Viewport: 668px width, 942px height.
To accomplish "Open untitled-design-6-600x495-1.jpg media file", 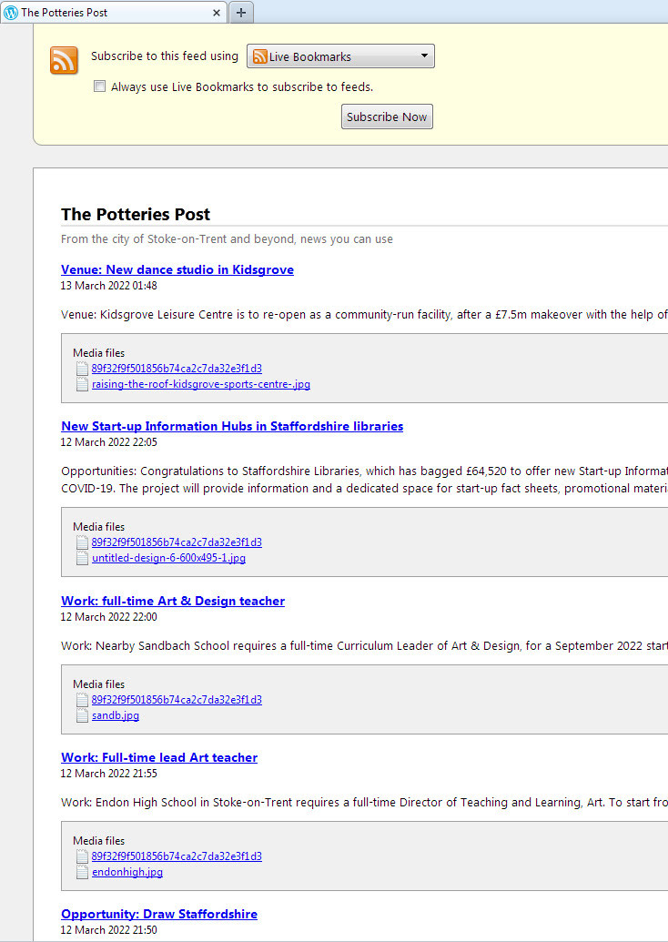I will [168, 558].
